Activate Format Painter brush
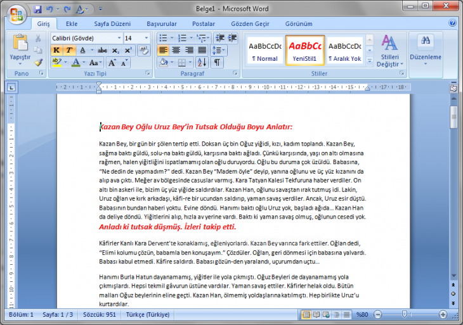 (x=38, y=62)
